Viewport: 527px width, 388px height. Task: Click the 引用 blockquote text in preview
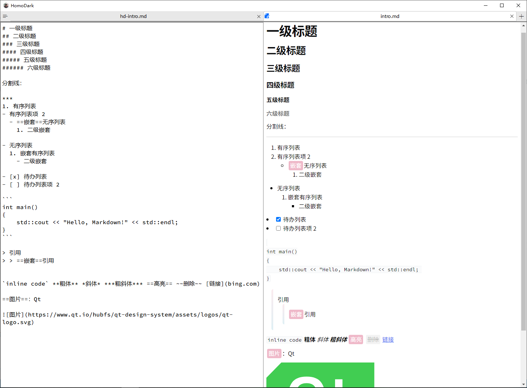click(283, 300)
